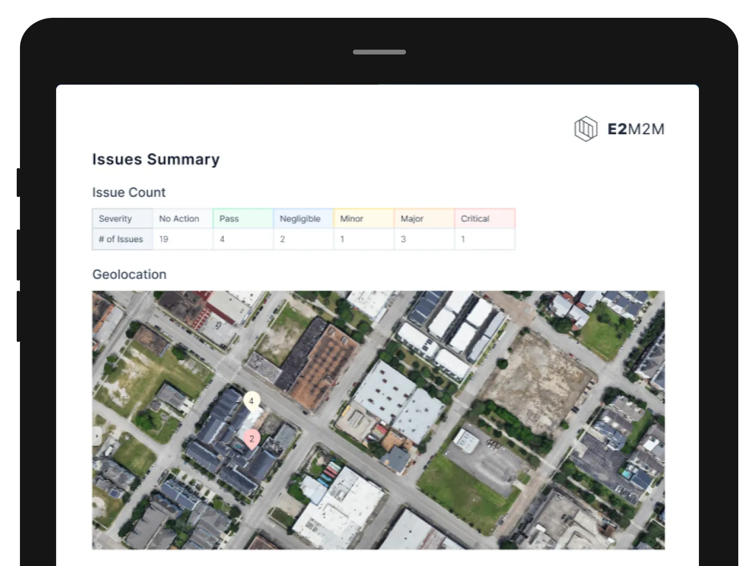Image resolution: width=755 pixels, height=566 pixels.
Task: Expand the Issue Count table section
Action: pos(129,192)
